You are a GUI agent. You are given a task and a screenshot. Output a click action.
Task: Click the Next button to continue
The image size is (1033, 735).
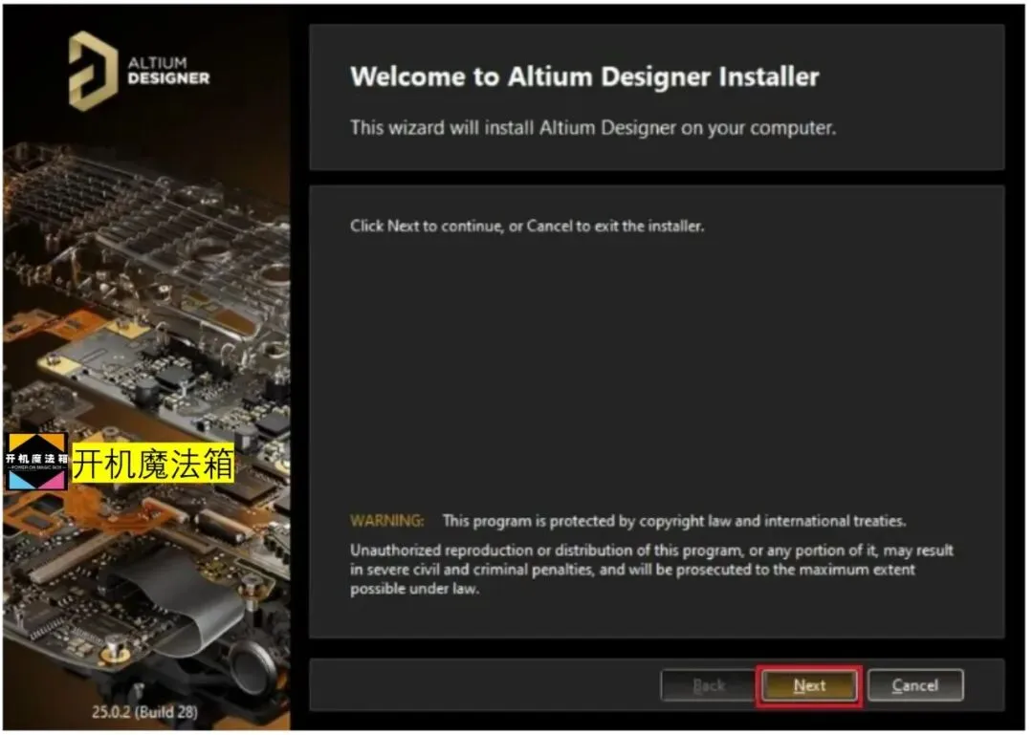[x=809, y=685]
